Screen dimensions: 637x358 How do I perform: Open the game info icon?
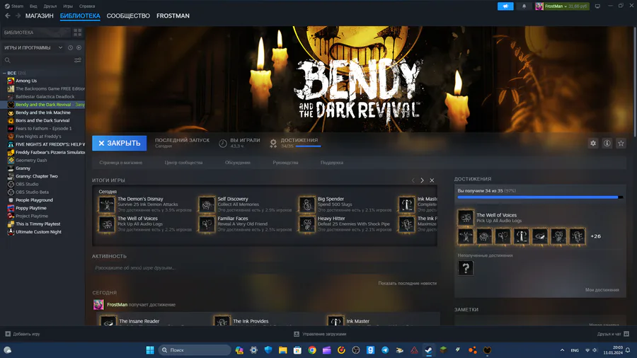tap(607, 143)
